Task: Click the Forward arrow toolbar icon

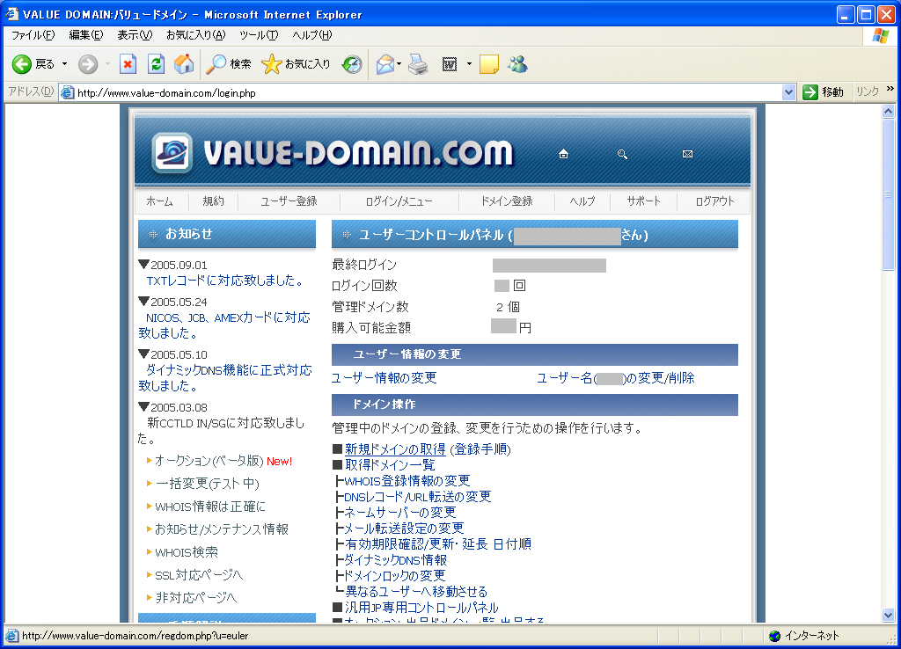Action: [x=88, y=64]
